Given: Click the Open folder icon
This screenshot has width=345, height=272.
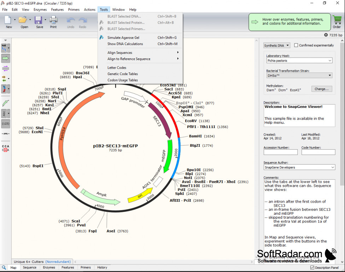Looking at the screenshot, I should [23, 20].
